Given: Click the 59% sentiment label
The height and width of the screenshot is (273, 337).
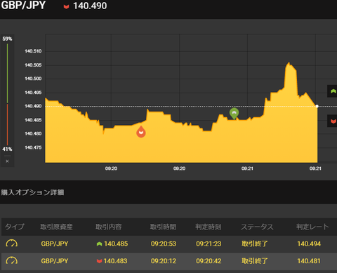Looking at the screenshot, I should 7,39.
